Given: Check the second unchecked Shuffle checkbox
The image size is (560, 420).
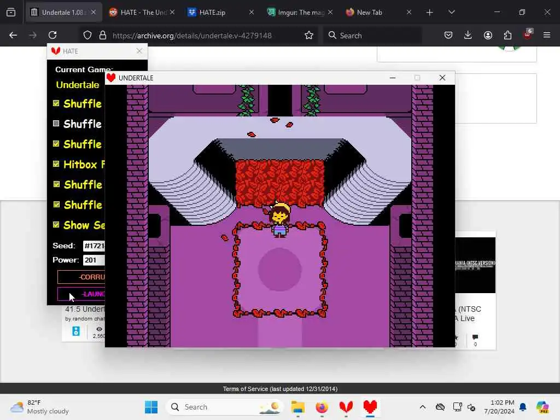Looking at the screenshot, I should click(56, 124).
